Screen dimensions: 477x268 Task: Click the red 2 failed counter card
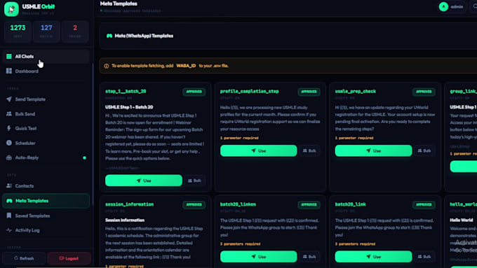(75, 31)
